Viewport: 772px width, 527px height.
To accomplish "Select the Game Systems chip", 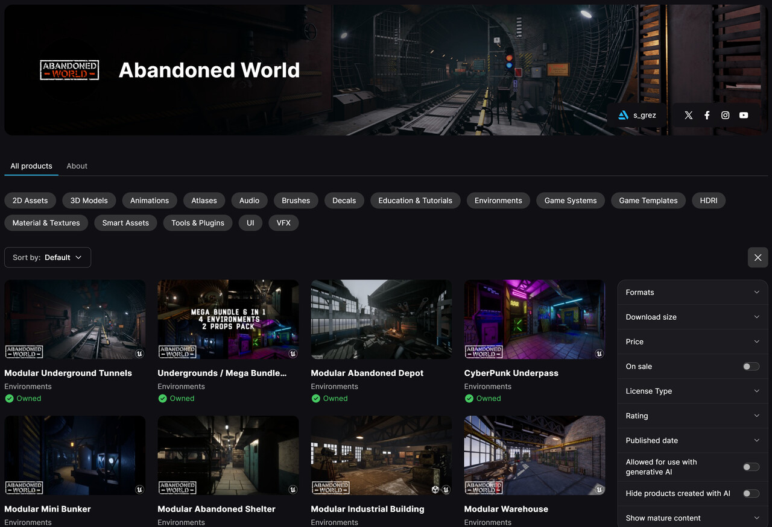I will [x=571, y=201].
